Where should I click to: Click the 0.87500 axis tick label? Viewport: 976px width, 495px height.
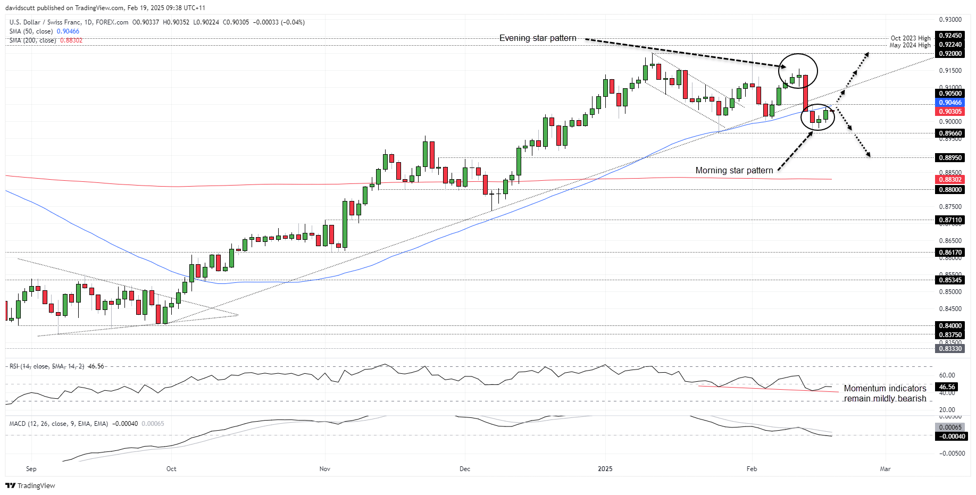point(950,207)
